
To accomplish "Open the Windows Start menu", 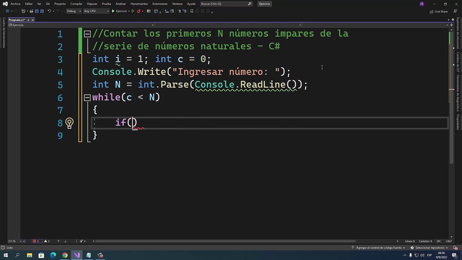I will [x=5, y=255].
